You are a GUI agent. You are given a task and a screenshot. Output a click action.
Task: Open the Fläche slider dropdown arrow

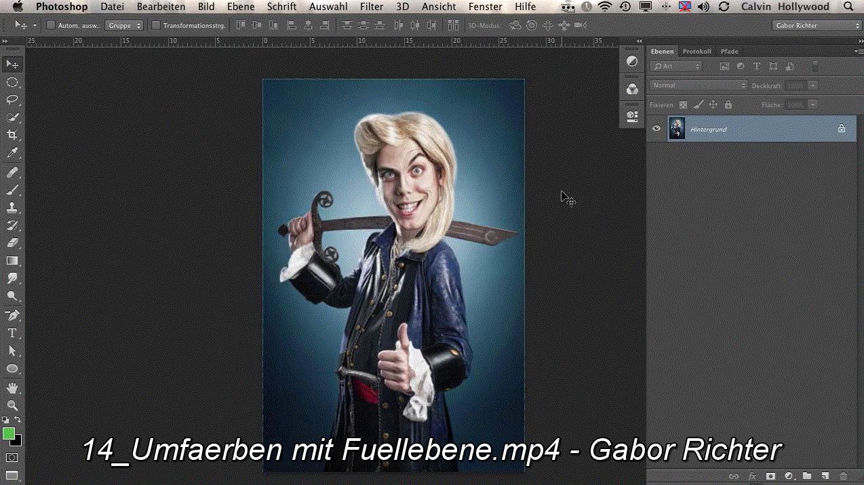[x=812, y=104]
